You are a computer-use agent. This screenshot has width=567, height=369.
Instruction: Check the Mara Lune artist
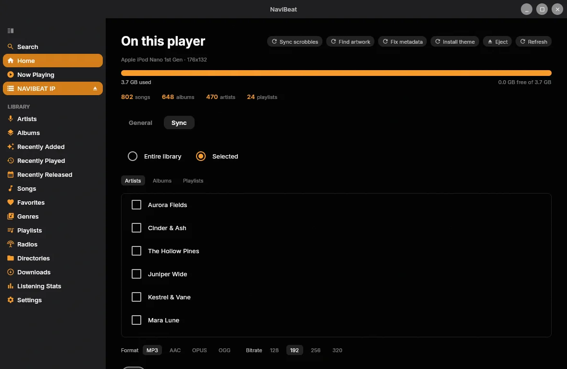click(x=136, y=320)
